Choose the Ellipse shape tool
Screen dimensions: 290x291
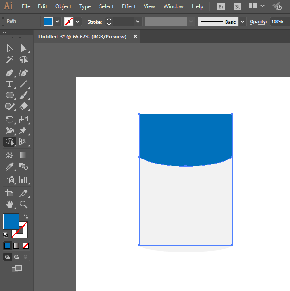[9, 95]
